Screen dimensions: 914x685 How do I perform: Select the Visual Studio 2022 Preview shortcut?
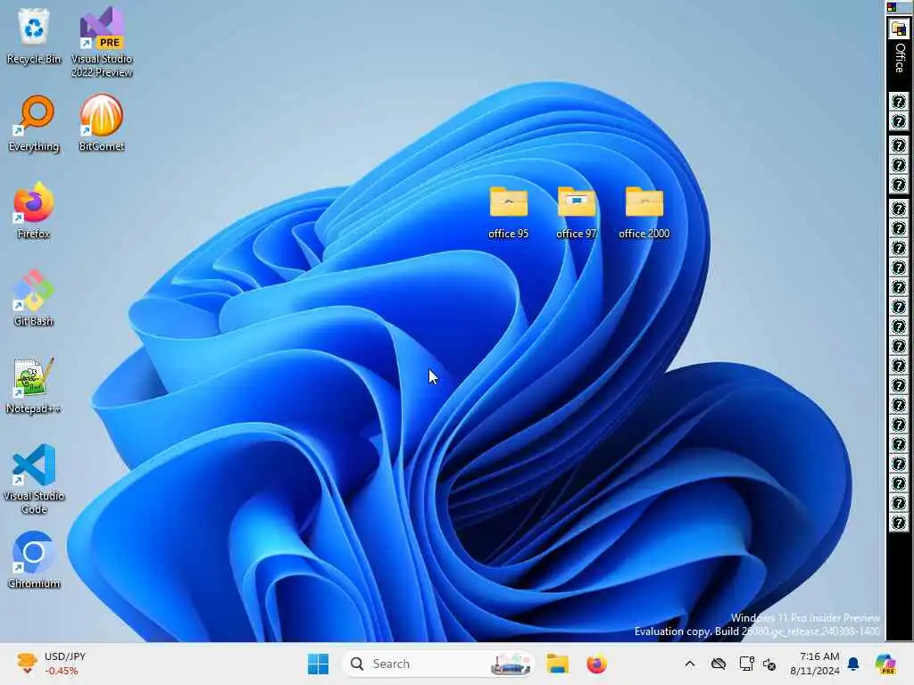coord(102,42)
